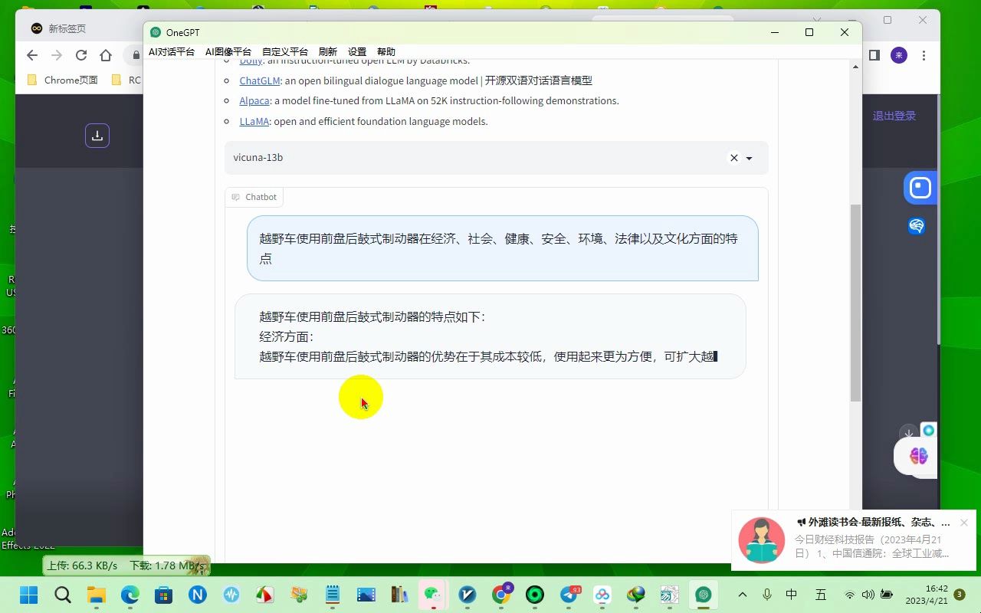Open Chrome home page

[x=106, y=55]
